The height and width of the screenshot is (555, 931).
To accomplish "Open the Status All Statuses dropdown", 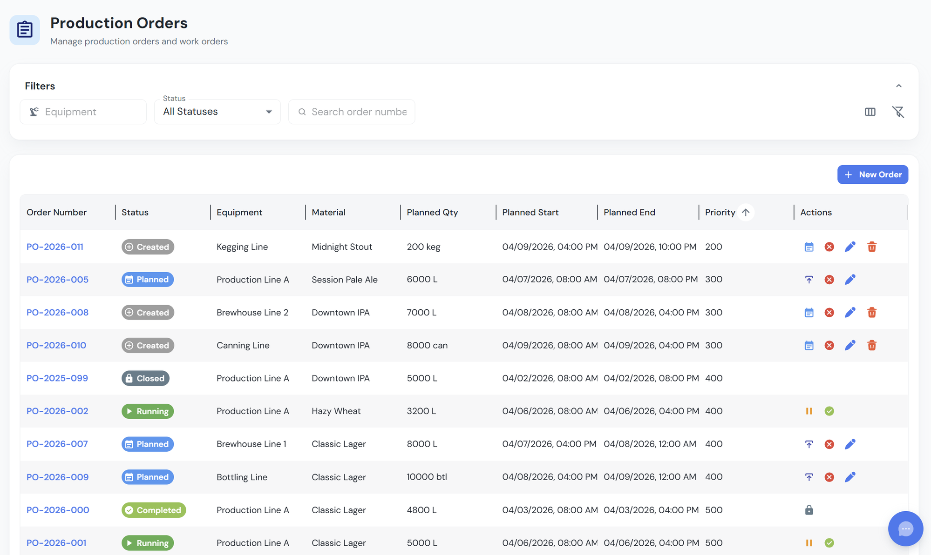I will point(217,112).
